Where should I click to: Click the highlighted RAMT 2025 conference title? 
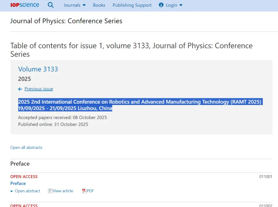point(140,102)
